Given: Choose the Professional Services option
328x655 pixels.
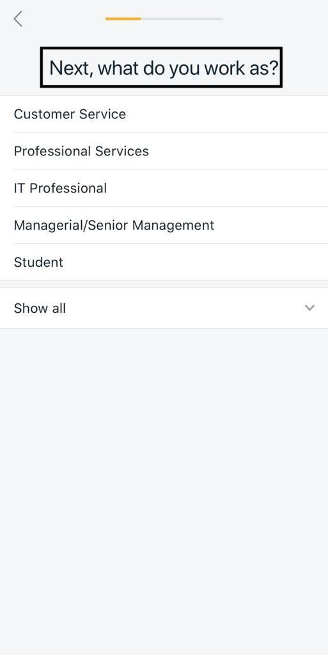Looking at the screenshot, I should coord(164,151).
